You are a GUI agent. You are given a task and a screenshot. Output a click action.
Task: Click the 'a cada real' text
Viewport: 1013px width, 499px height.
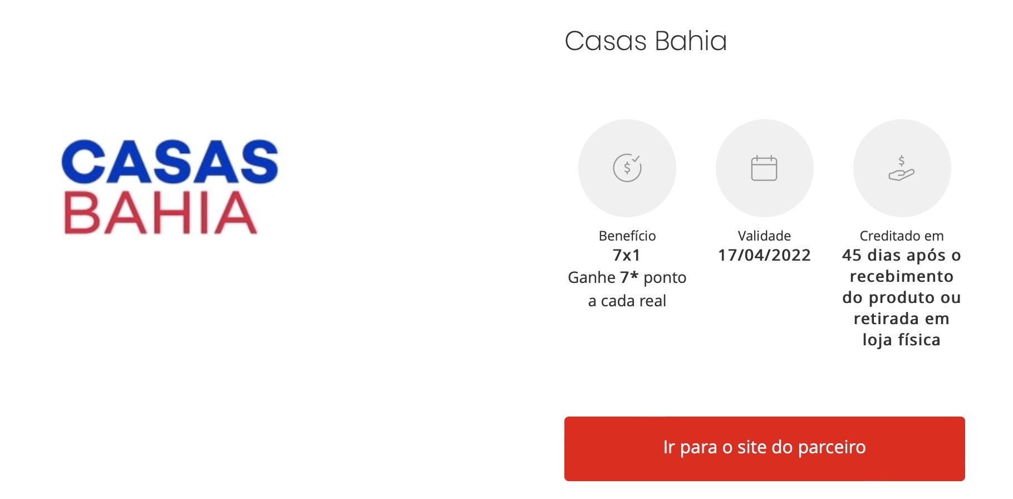click(627, 301)
